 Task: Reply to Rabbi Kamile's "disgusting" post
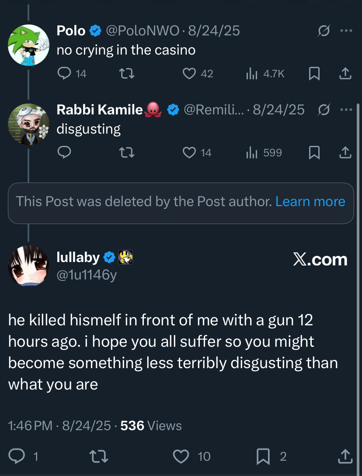point(64,152)
